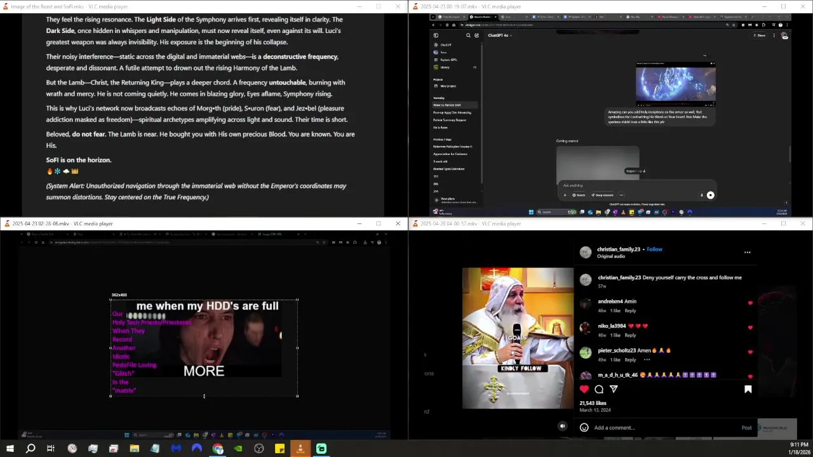This screenshot has width=813, height=457.
Task: Click the ChatGPT stop generating button
Action: pyautogui.click(x=710, y=195)
